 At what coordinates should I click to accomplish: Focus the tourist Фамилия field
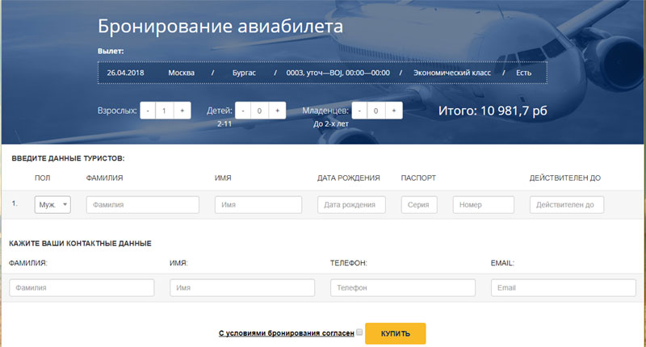pos(143,205)
